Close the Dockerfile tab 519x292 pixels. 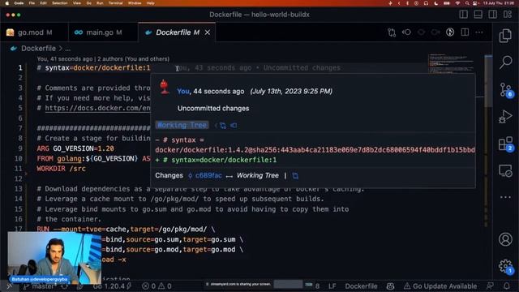[208, 32]
